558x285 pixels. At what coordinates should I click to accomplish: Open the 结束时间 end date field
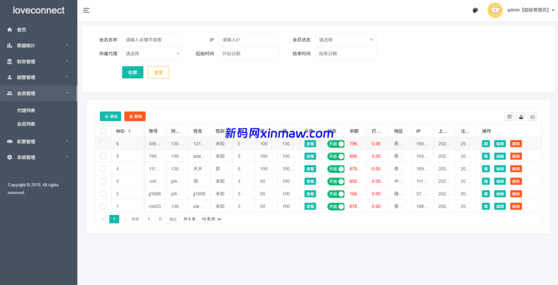coord(346,54)
